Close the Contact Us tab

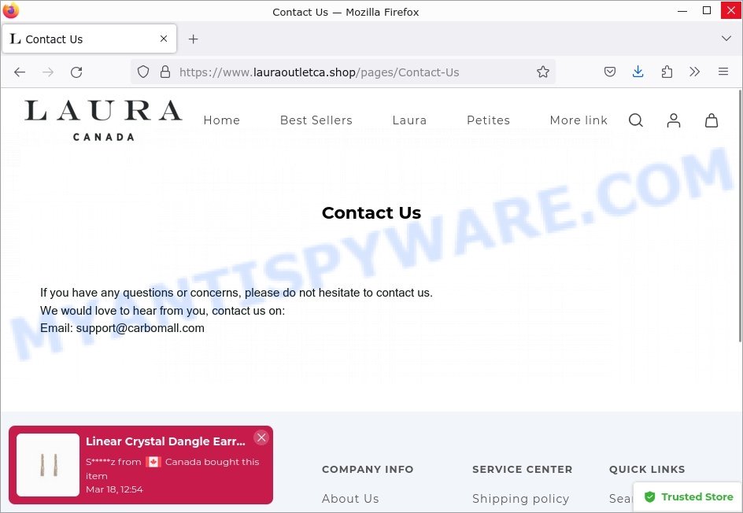pos(164,39)
